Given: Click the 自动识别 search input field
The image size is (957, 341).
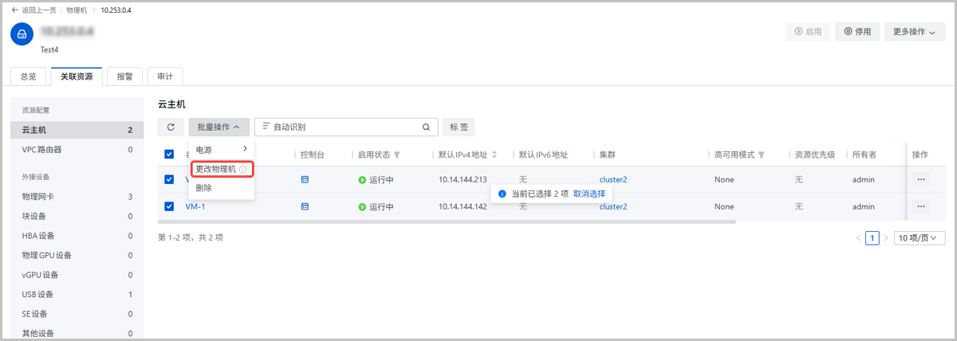Looking at the screenshot, I should click(x=343, y=127).
